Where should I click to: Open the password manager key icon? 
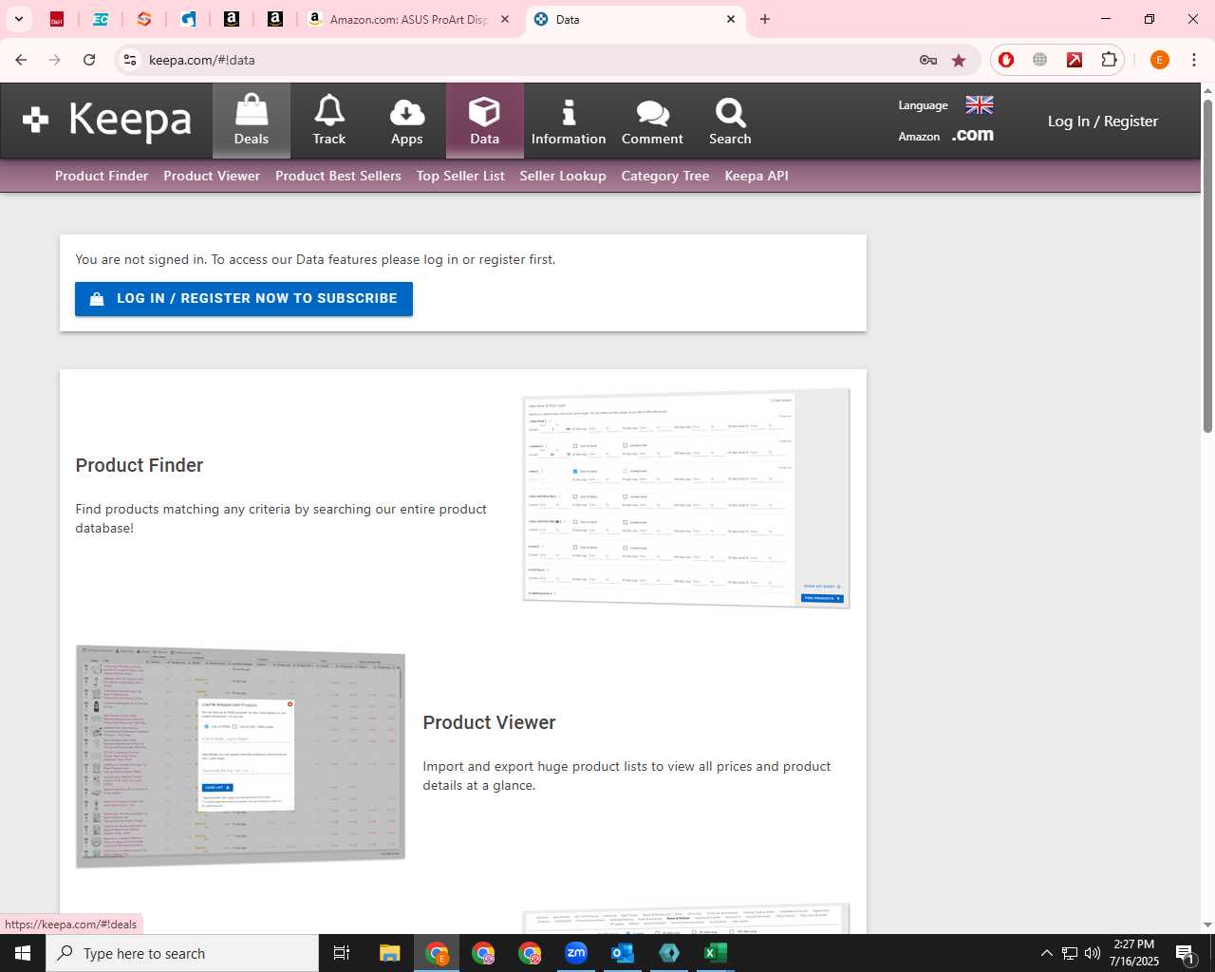click(928, 60)
